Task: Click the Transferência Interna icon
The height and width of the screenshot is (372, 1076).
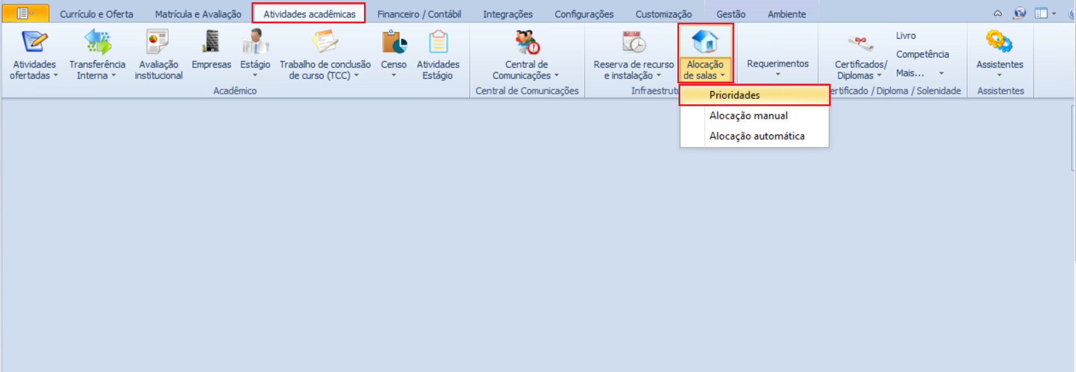Action: pyautogui.click(x=98, y=41)
